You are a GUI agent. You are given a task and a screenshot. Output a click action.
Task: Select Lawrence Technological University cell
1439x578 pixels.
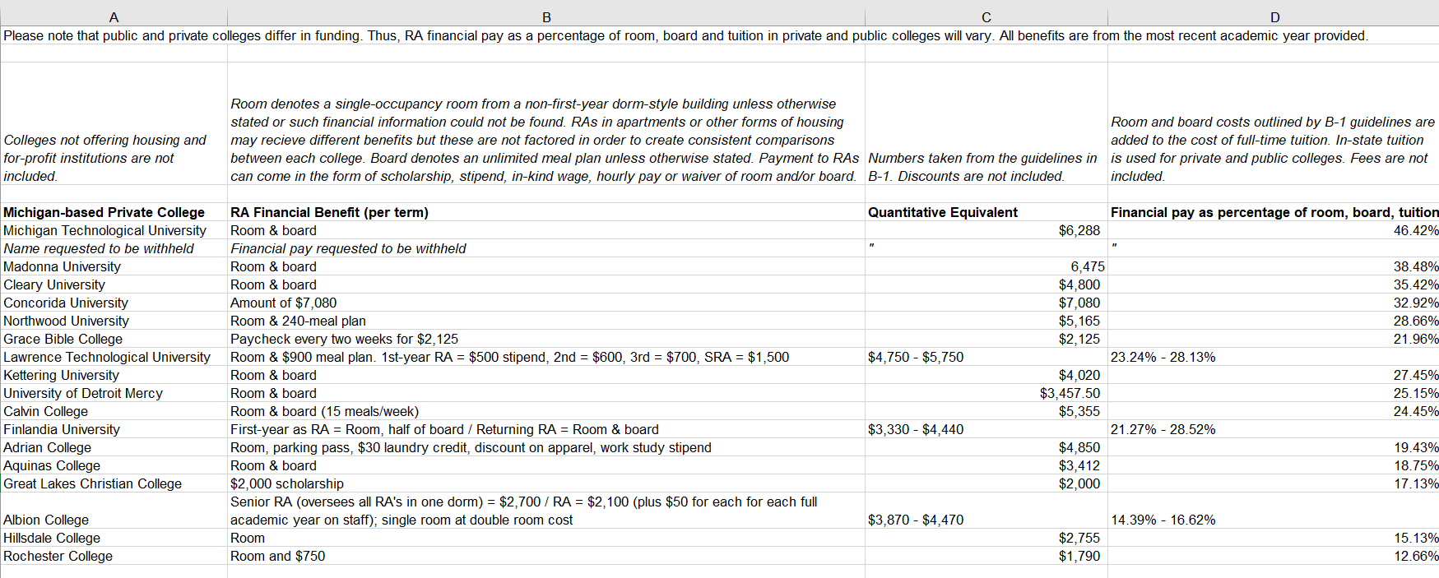(x=114, y=357)
